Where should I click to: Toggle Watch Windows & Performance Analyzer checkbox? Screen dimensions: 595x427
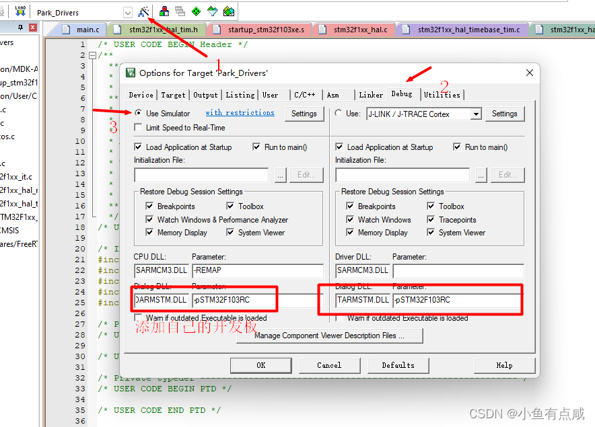point(149,220)
